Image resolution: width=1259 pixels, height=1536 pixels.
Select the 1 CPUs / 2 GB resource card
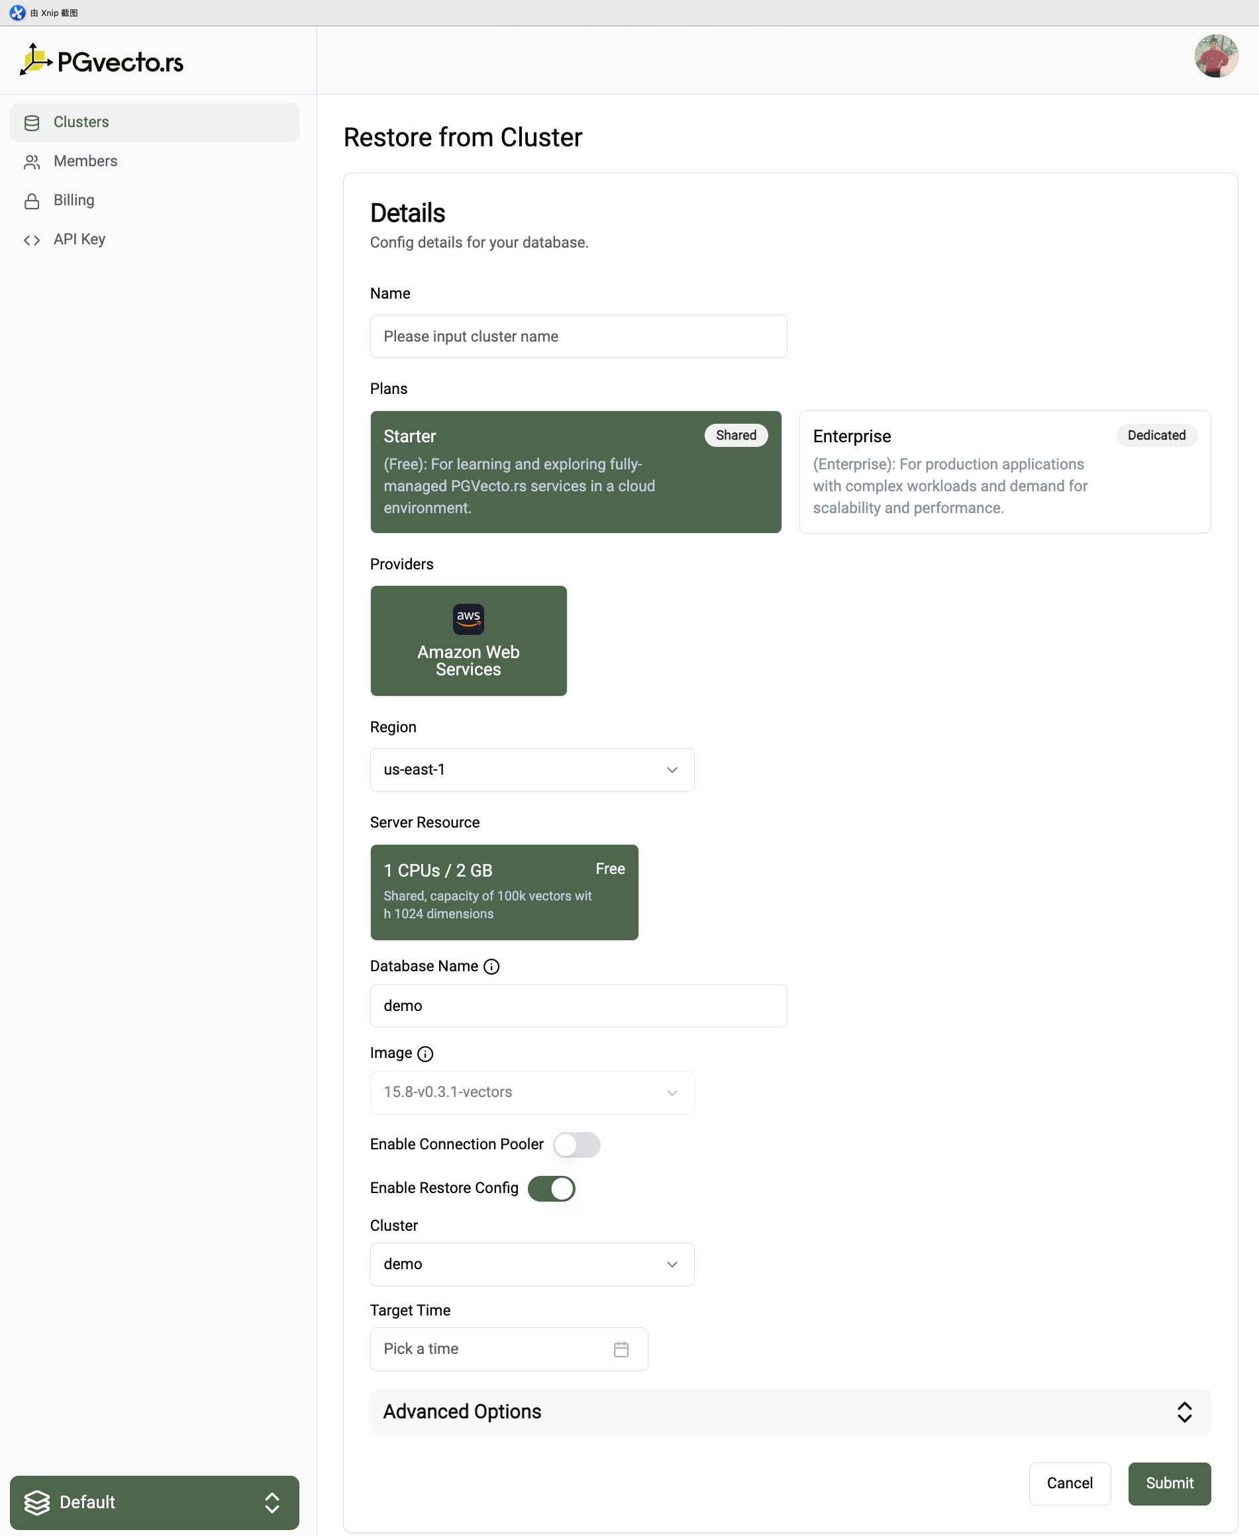click(504, 892)
